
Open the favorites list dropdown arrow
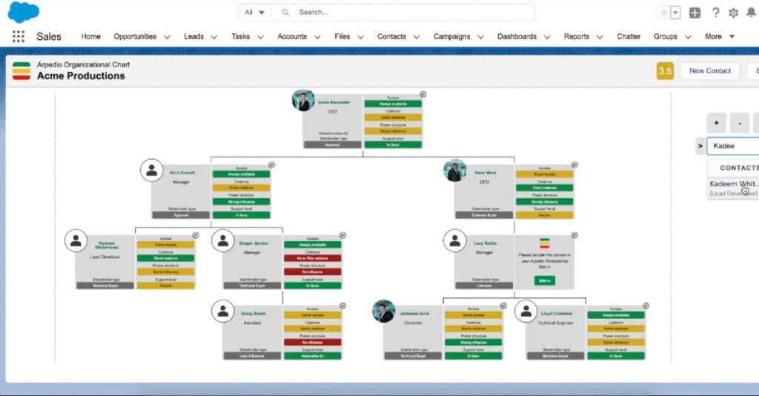point(675,13)
